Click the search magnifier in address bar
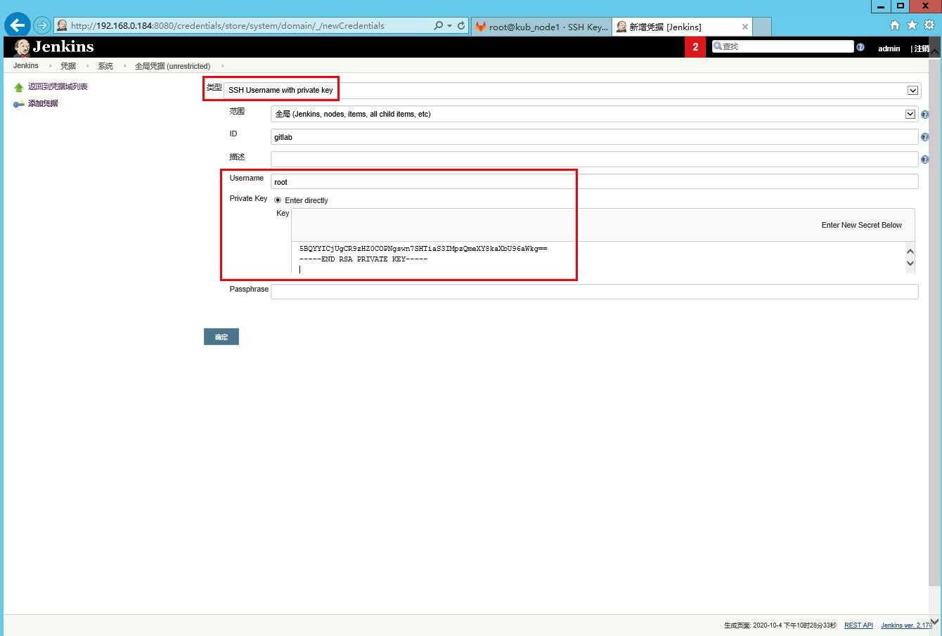Image resolution: width=942 pixels, height=636 pixels. point(438,25)
